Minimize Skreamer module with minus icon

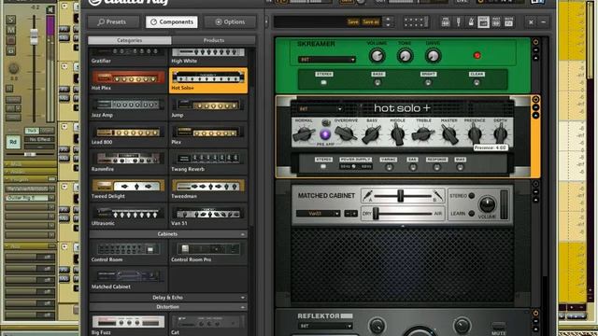pyautogui.click(x=535, y=49)
